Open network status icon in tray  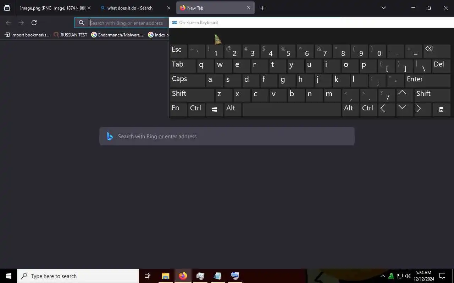(x=400, y=276)
